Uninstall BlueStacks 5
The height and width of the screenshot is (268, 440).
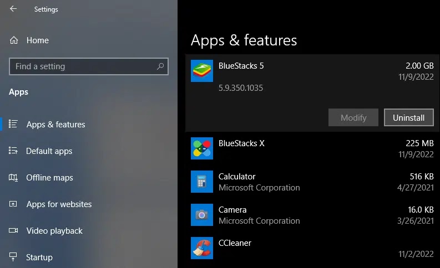[408, 117]
